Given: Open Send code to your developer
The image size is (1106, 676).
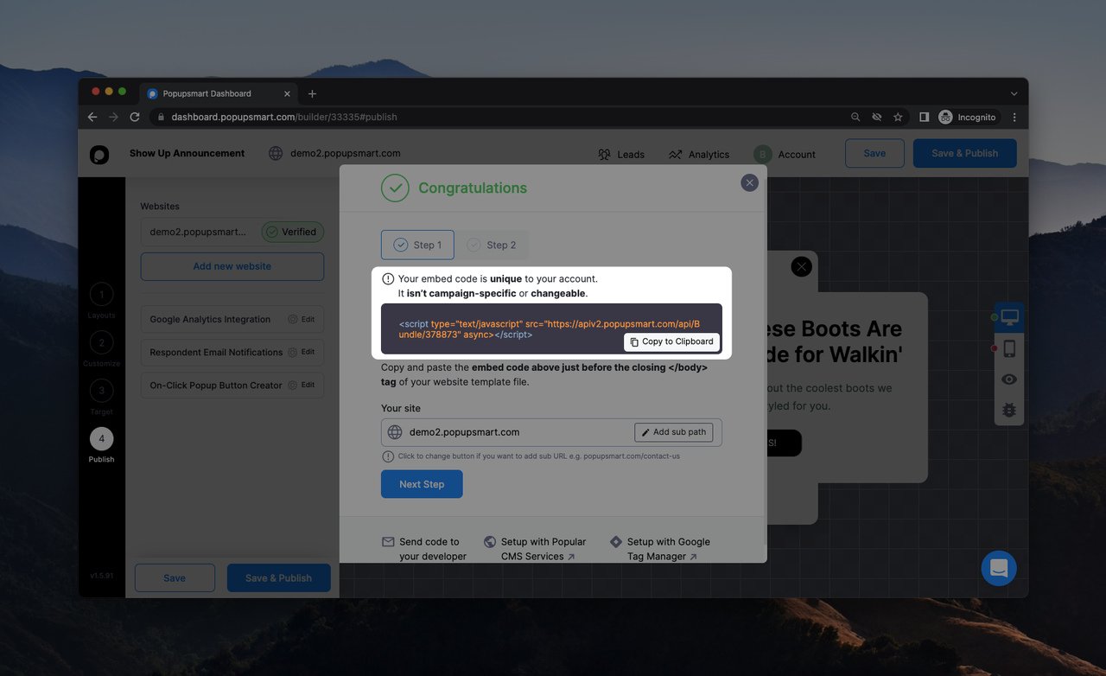Looking at the screenshot, I should click(424, 549).
